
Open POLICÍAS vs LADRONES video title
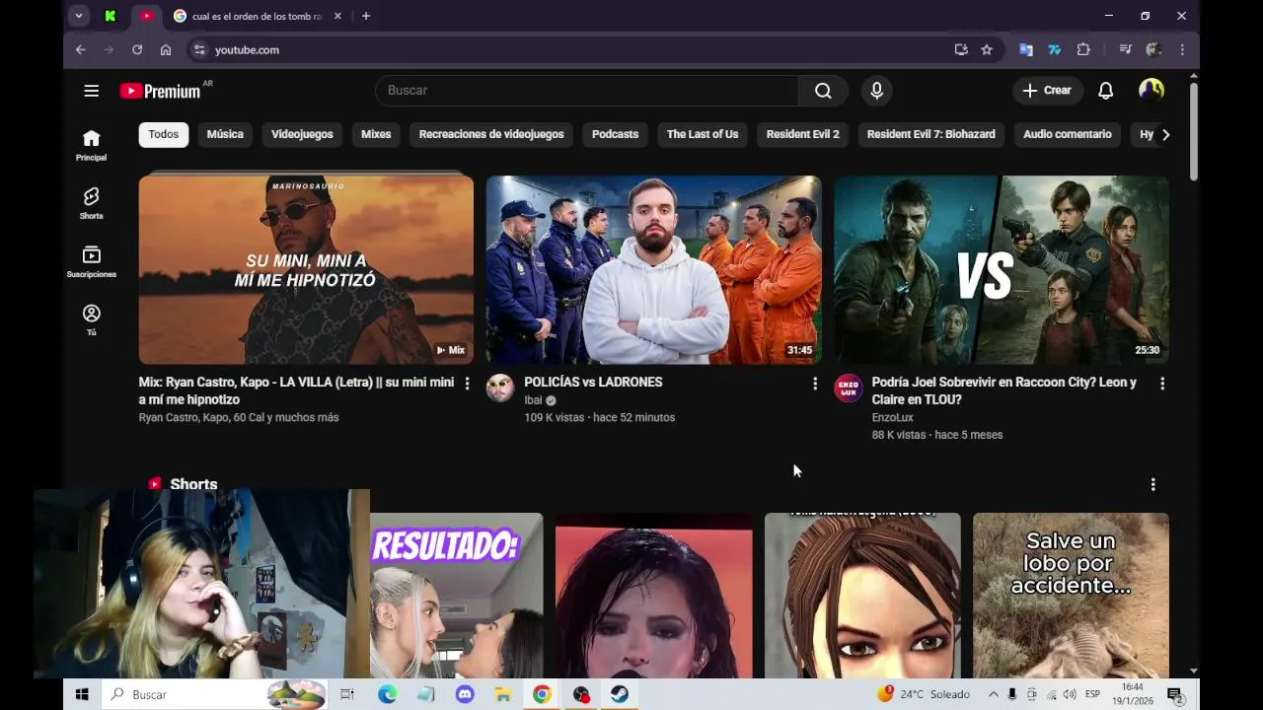coord(593,383)
